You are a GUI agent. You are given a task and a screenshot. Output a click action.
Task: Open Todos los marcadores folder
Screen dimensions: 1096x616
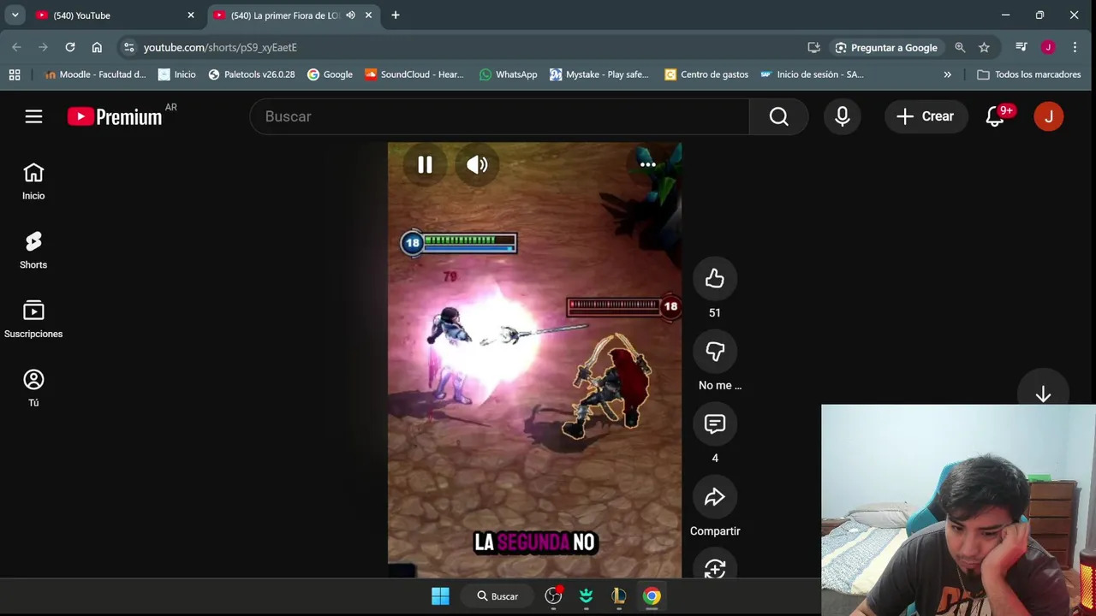[x=1029, y=74]
